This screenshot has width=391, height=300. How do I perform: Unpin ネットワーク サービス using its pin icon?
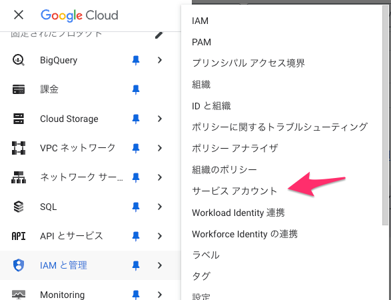(136, 178)
